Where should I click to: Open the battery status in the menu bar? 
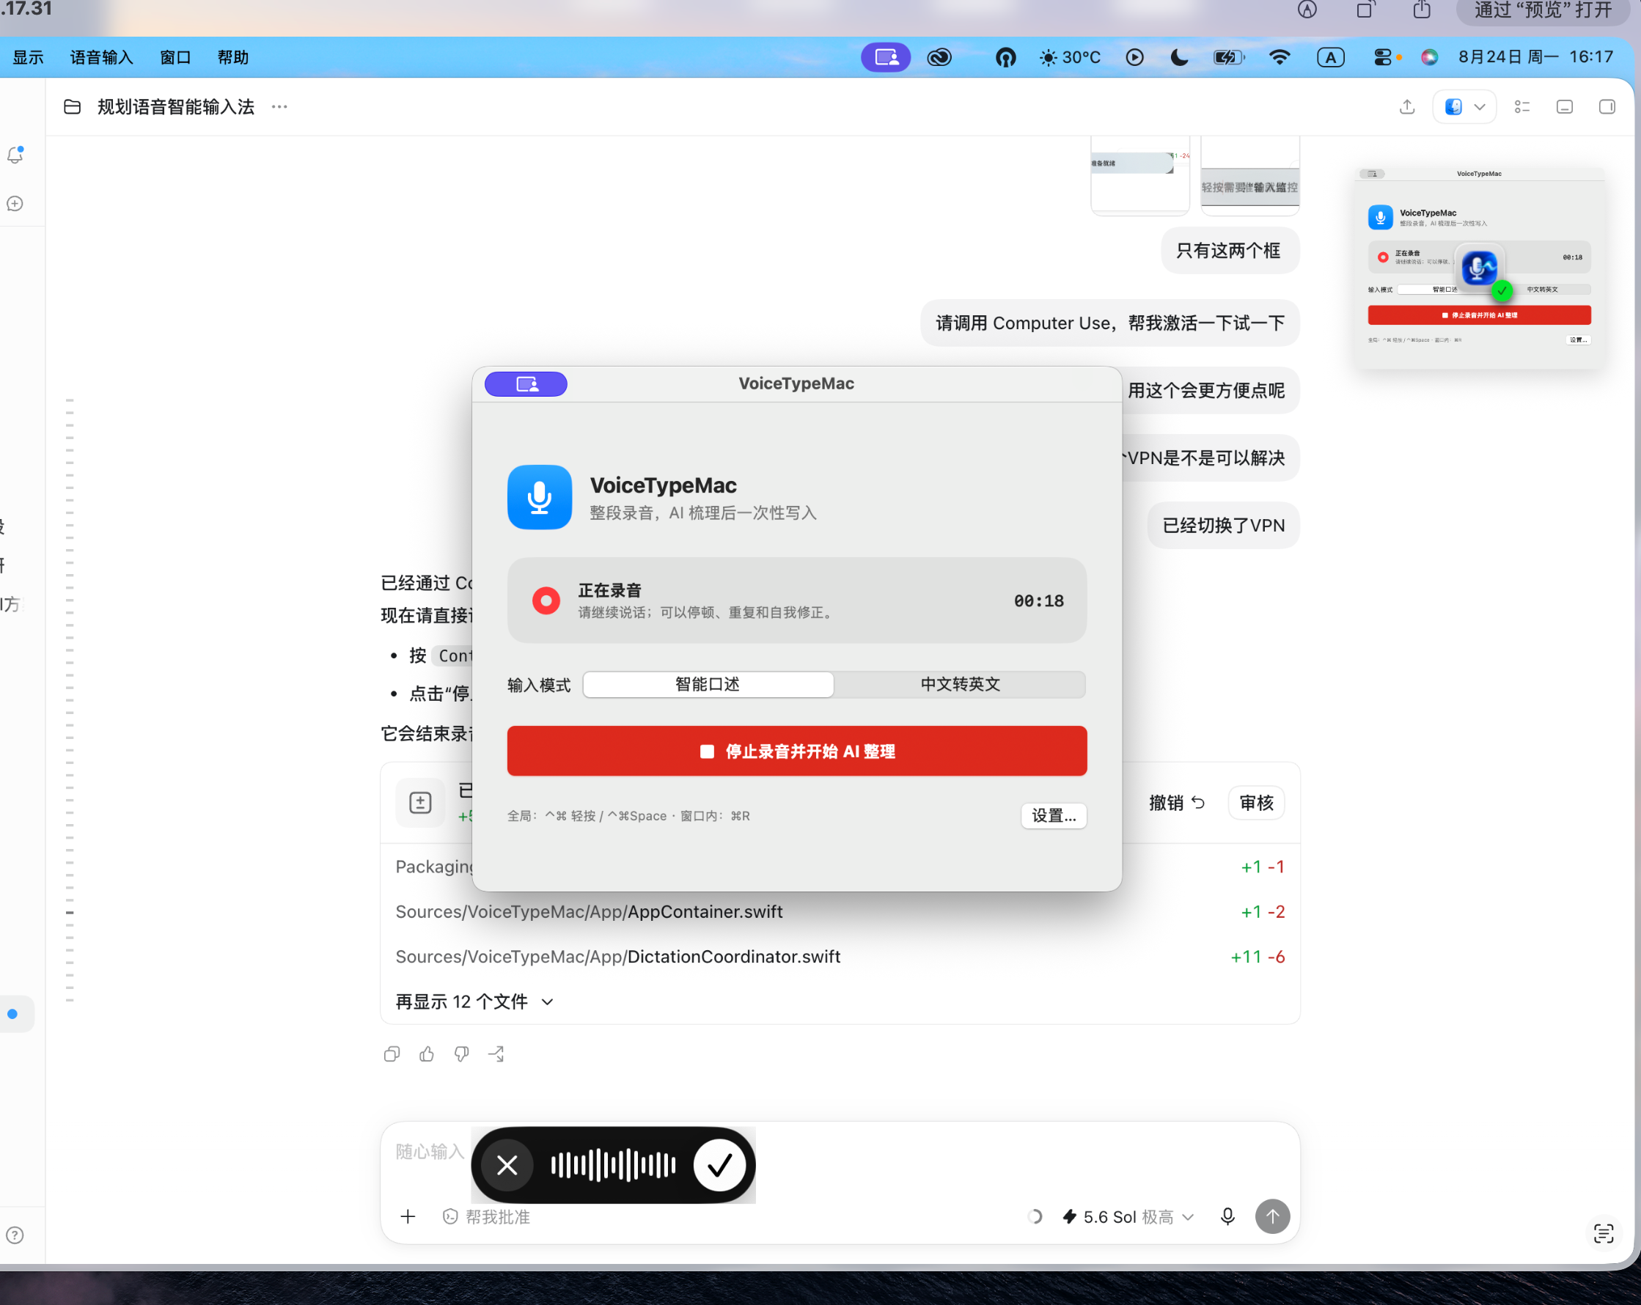click(1228, 57)
